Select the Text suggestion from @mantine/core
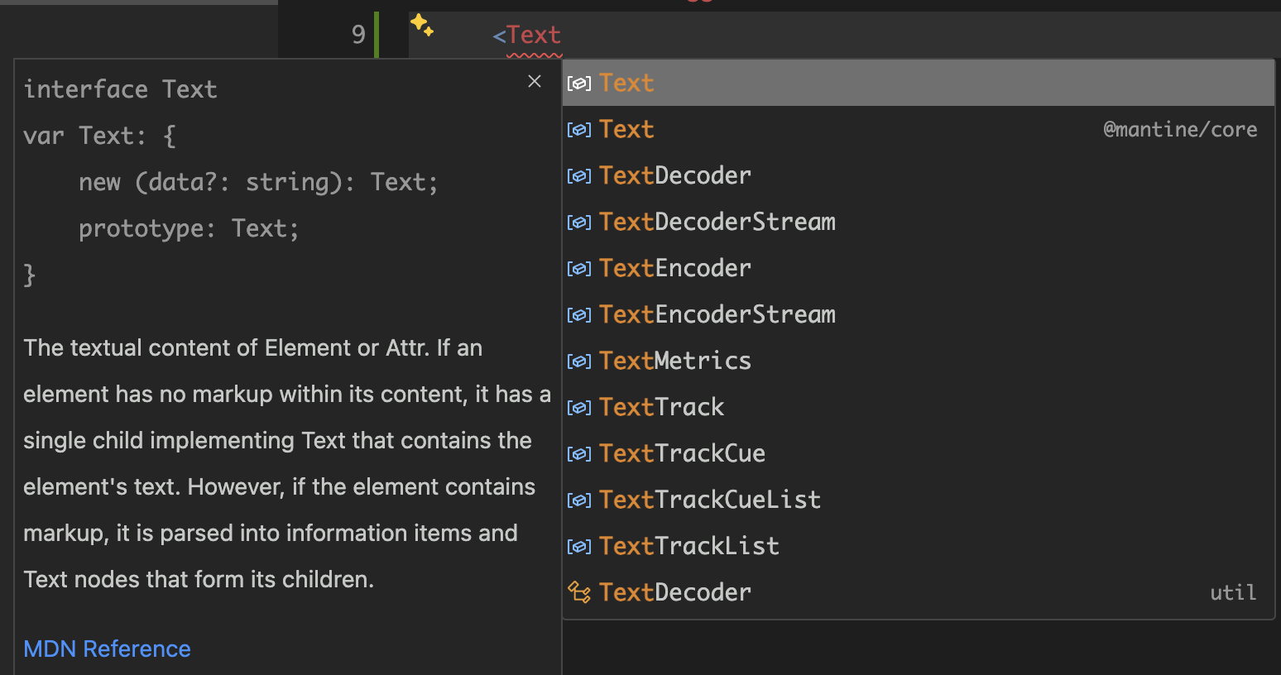The height and width of the screenshot is (675, 1281). tap(626, 129)
